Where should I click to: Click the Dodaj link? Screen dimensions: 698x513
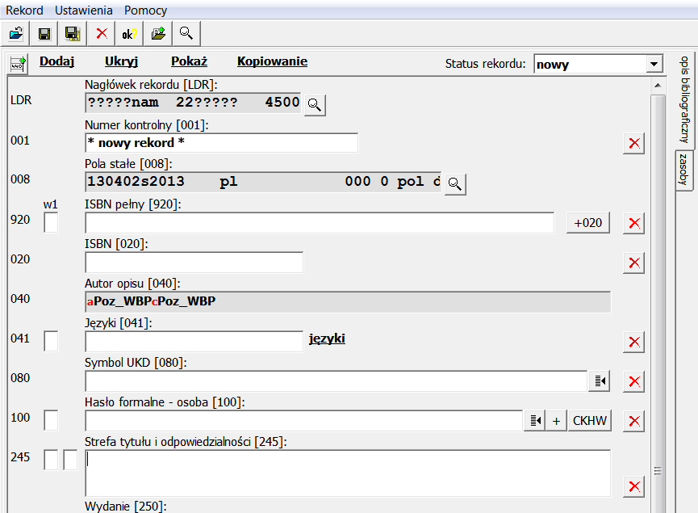(x=57, y=61)
